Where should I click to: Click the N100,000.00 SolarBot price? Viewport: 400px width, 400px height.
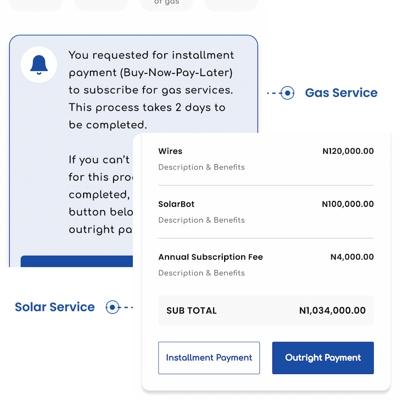pos(348,204)
